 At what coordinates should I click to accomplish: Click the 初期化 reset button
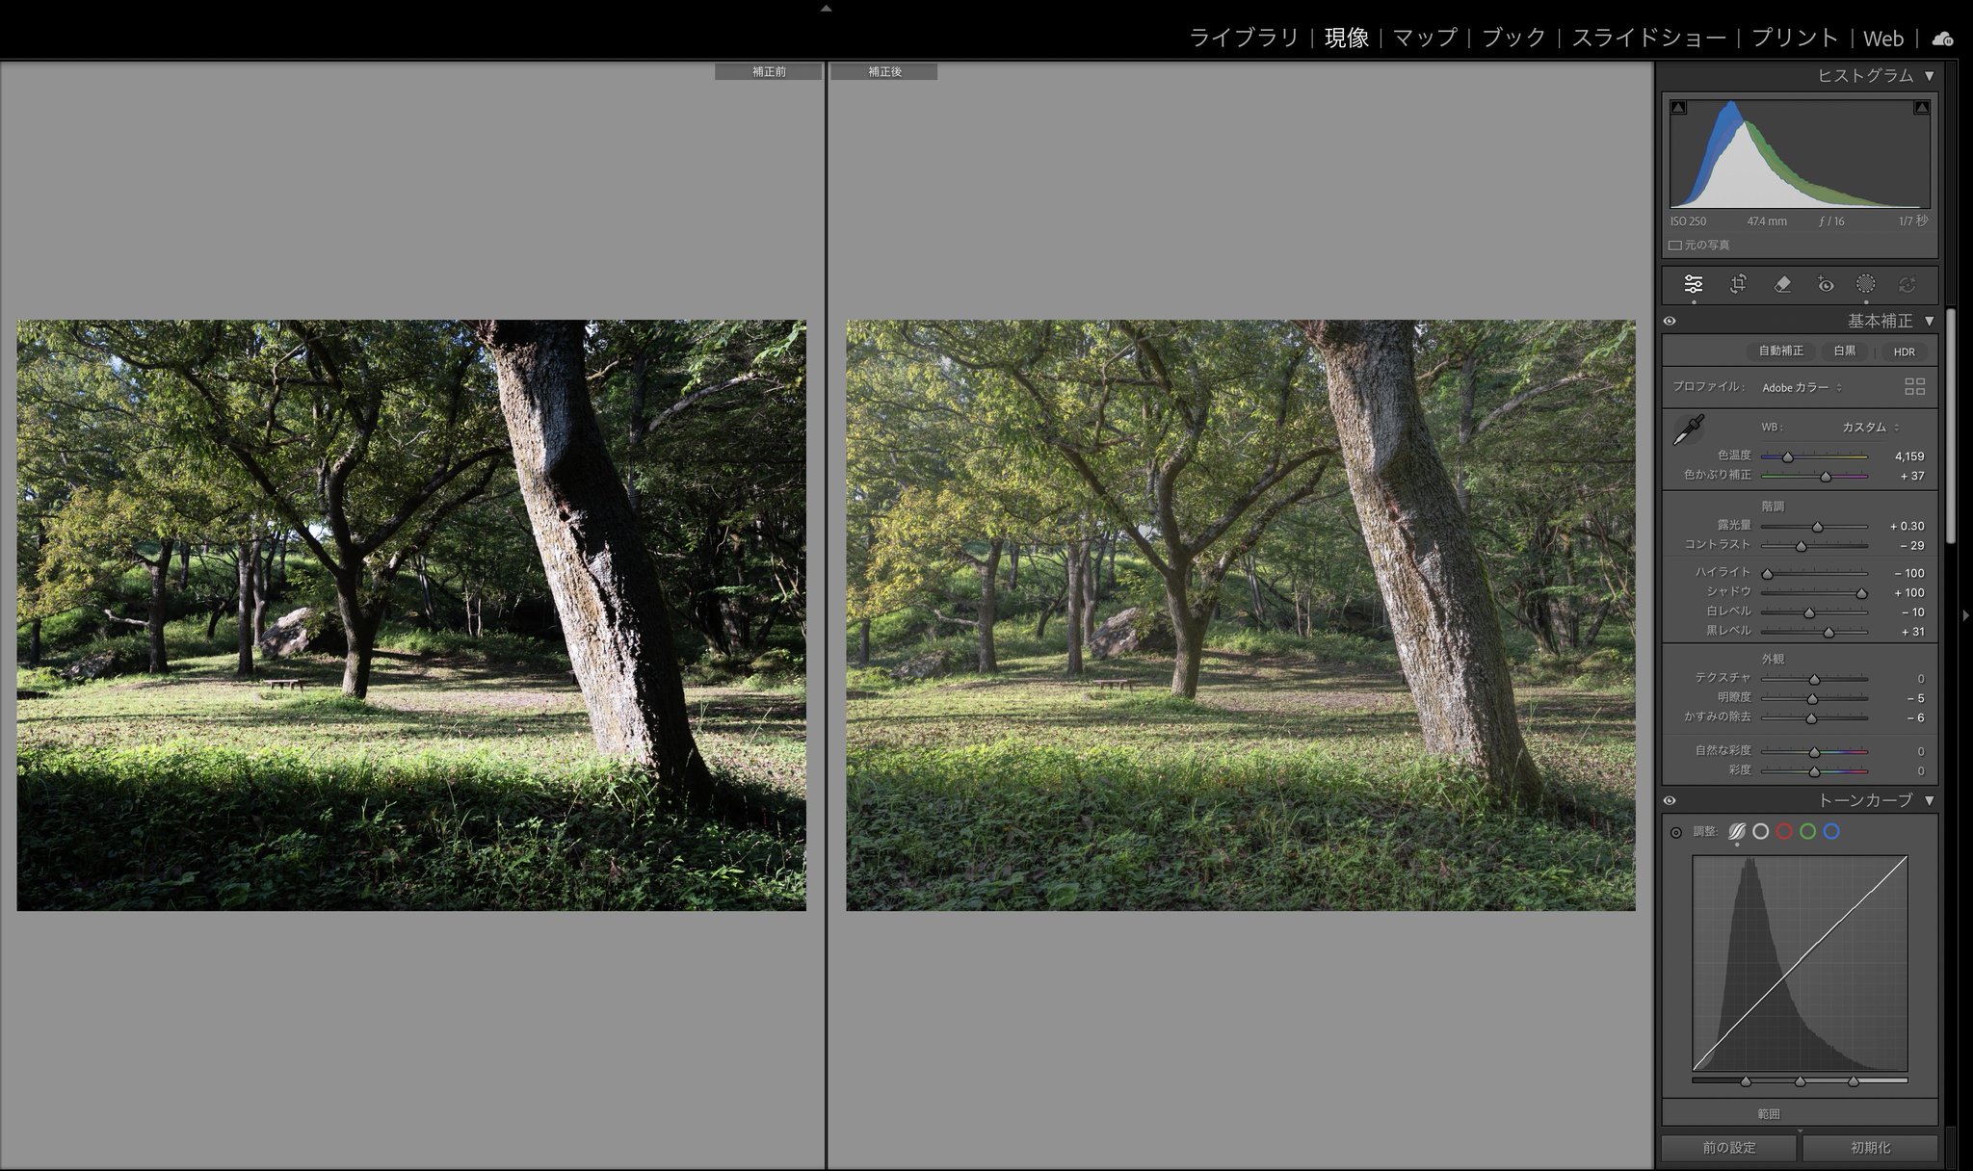(1870, 1148)
